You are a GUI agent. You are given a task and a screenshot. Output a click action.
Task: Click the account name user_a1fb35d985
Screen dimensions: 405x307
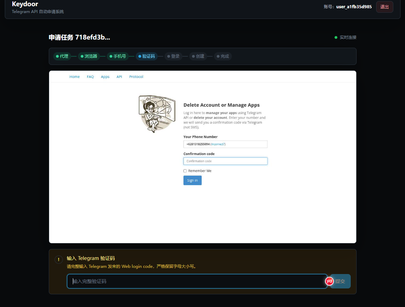click(354, 7)
